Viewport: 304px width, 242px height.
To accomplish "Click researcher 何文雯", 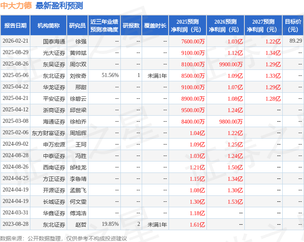I will pyautogui.click(x=78, y=202).
